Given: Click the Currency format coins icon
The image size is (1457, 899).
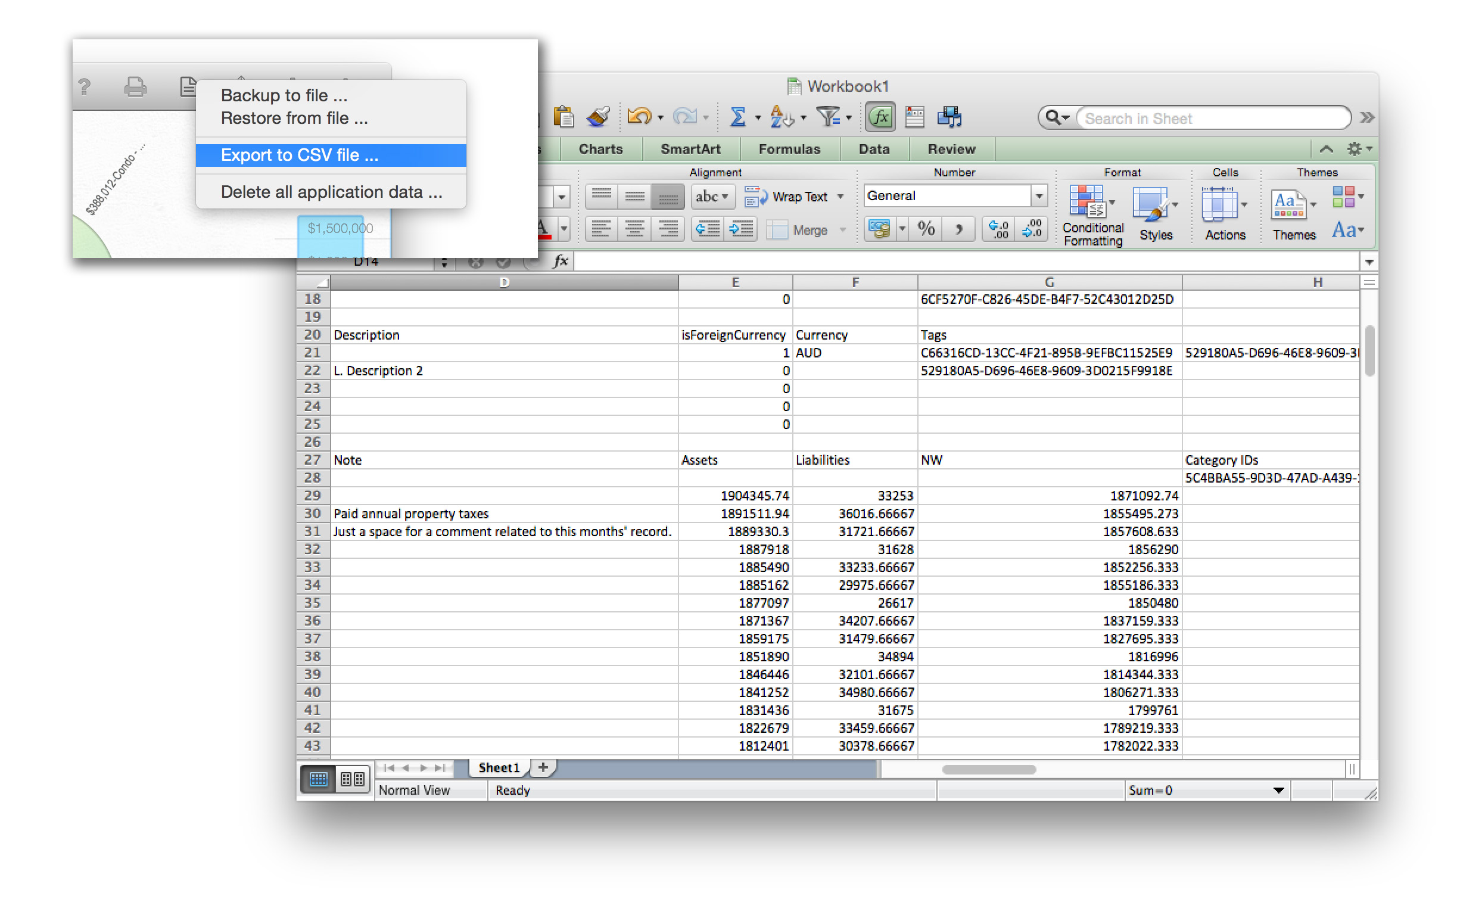Looking at the screenshot, I should tap(879, 229).
